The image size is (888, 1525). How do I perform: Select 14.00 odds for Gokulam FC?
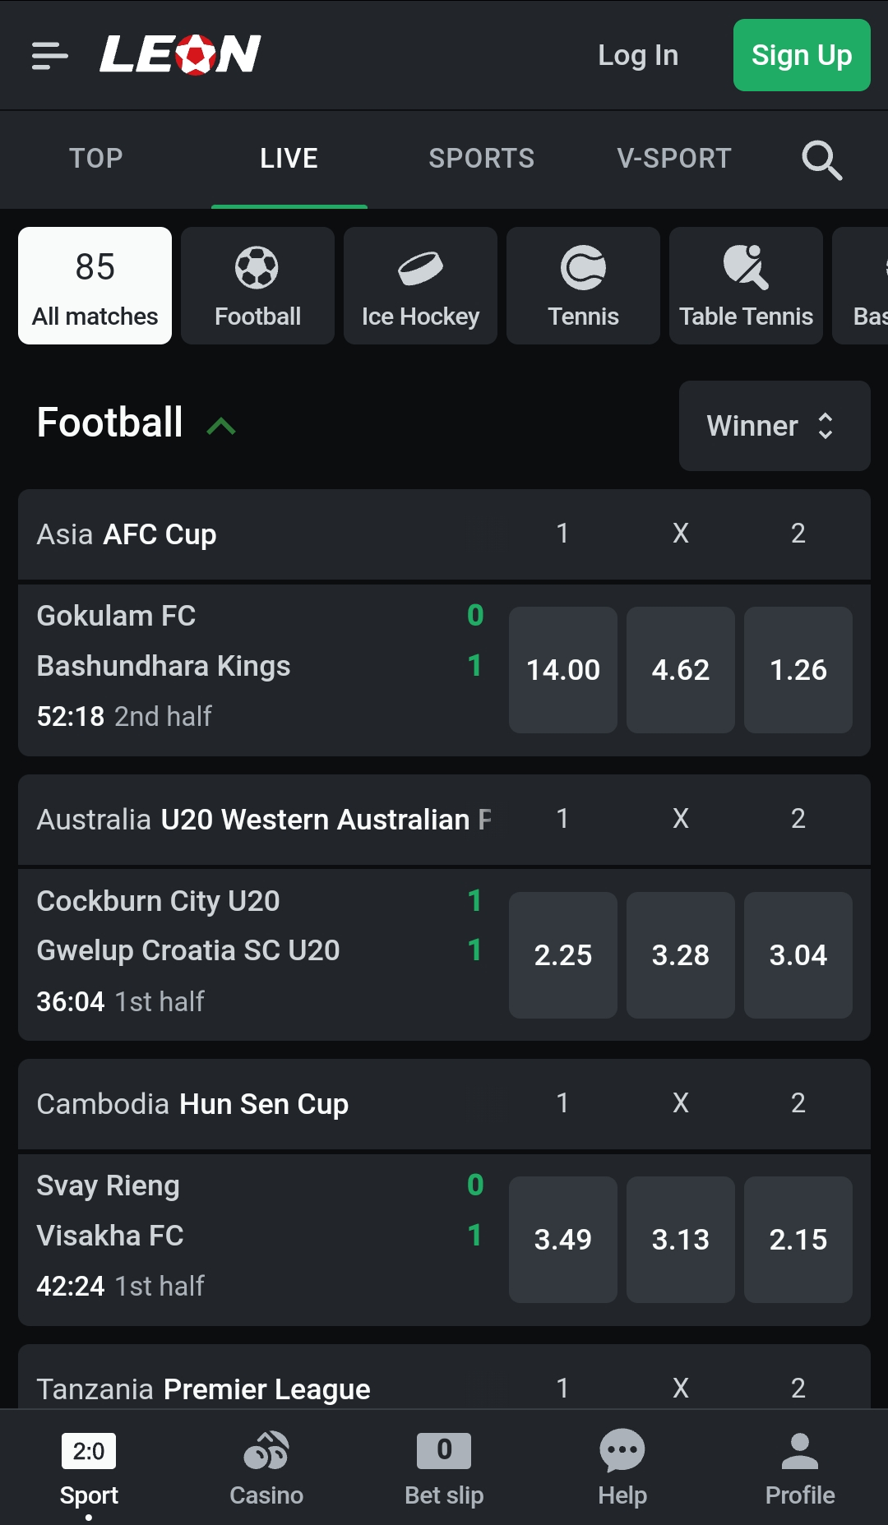click(x=563, y=670)
